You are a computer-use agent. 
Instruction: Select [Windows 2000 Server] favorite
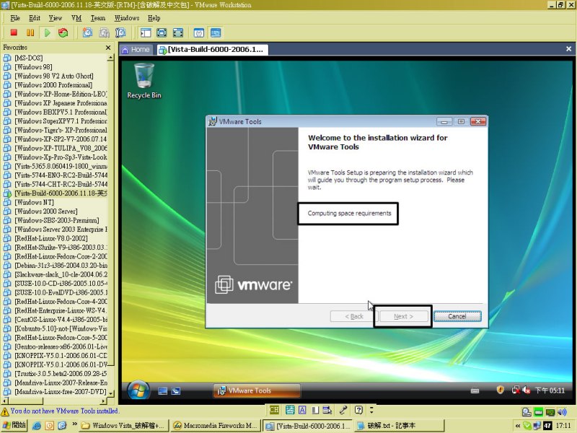(x=46, y=211)
